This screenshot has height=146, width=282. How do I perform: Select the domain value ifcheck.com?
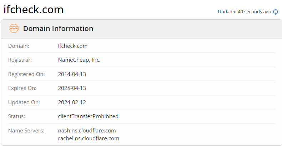click(x=72, y=46)
